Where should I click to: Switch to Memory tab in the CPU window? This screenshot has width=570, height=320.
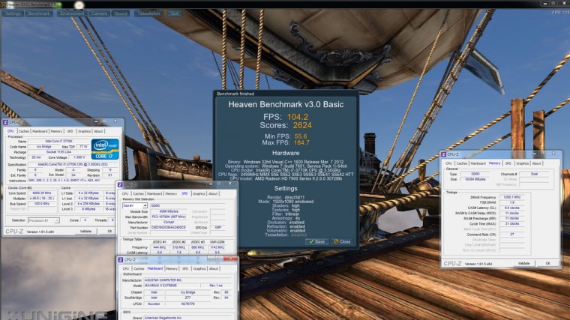click(x=57, y=131)
